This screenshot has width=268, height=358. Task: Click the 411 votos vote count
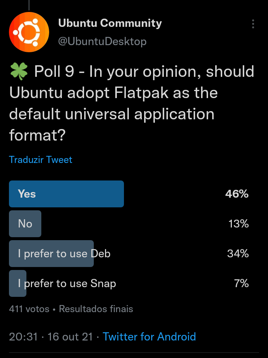click(x=29, y=309)
